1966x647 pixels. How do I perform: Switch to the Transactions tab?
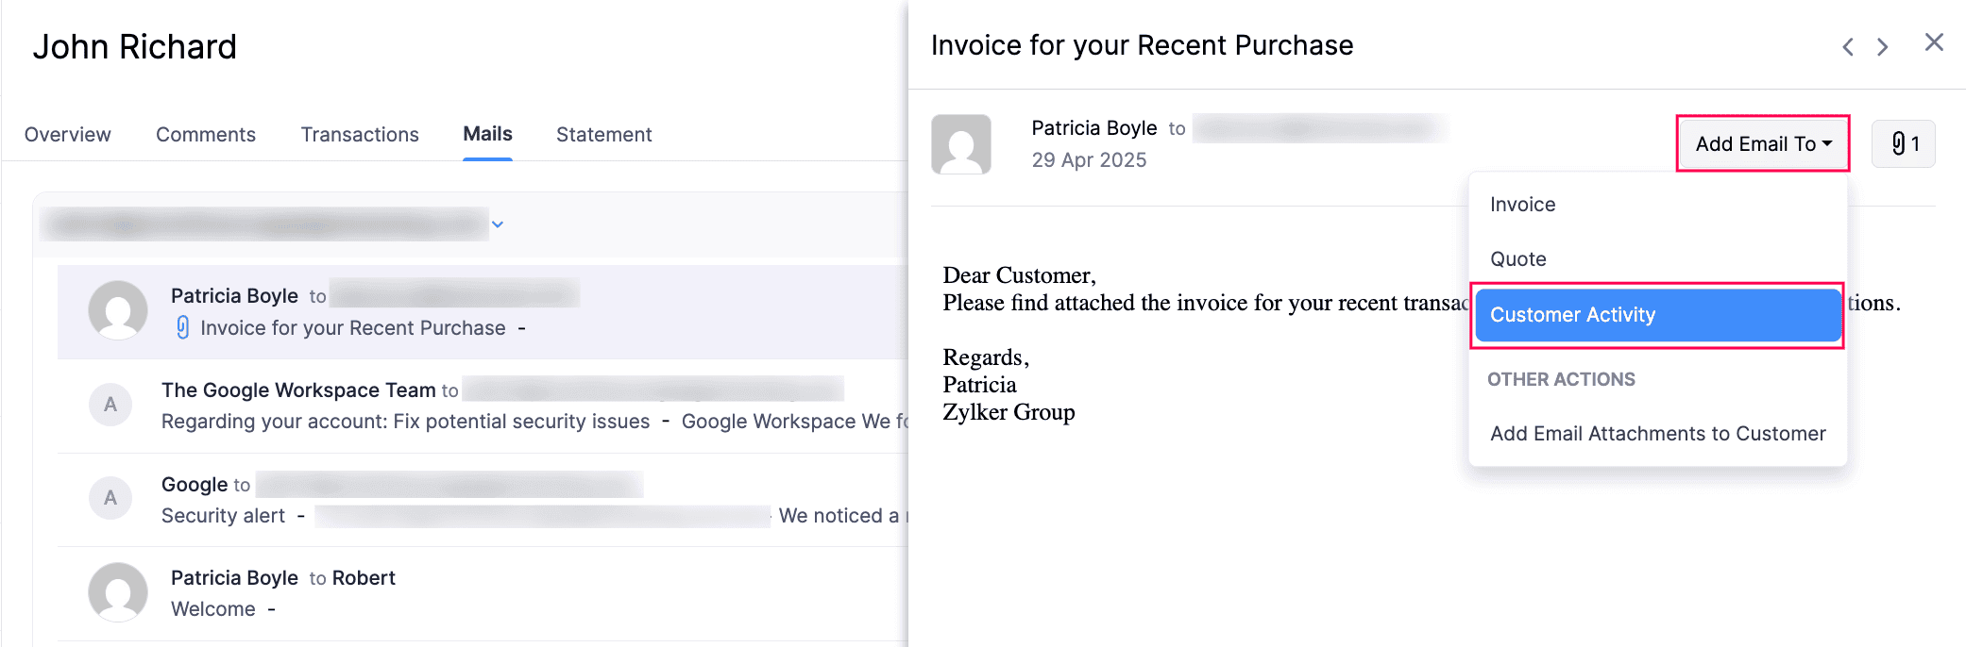(x=360, y=135)
